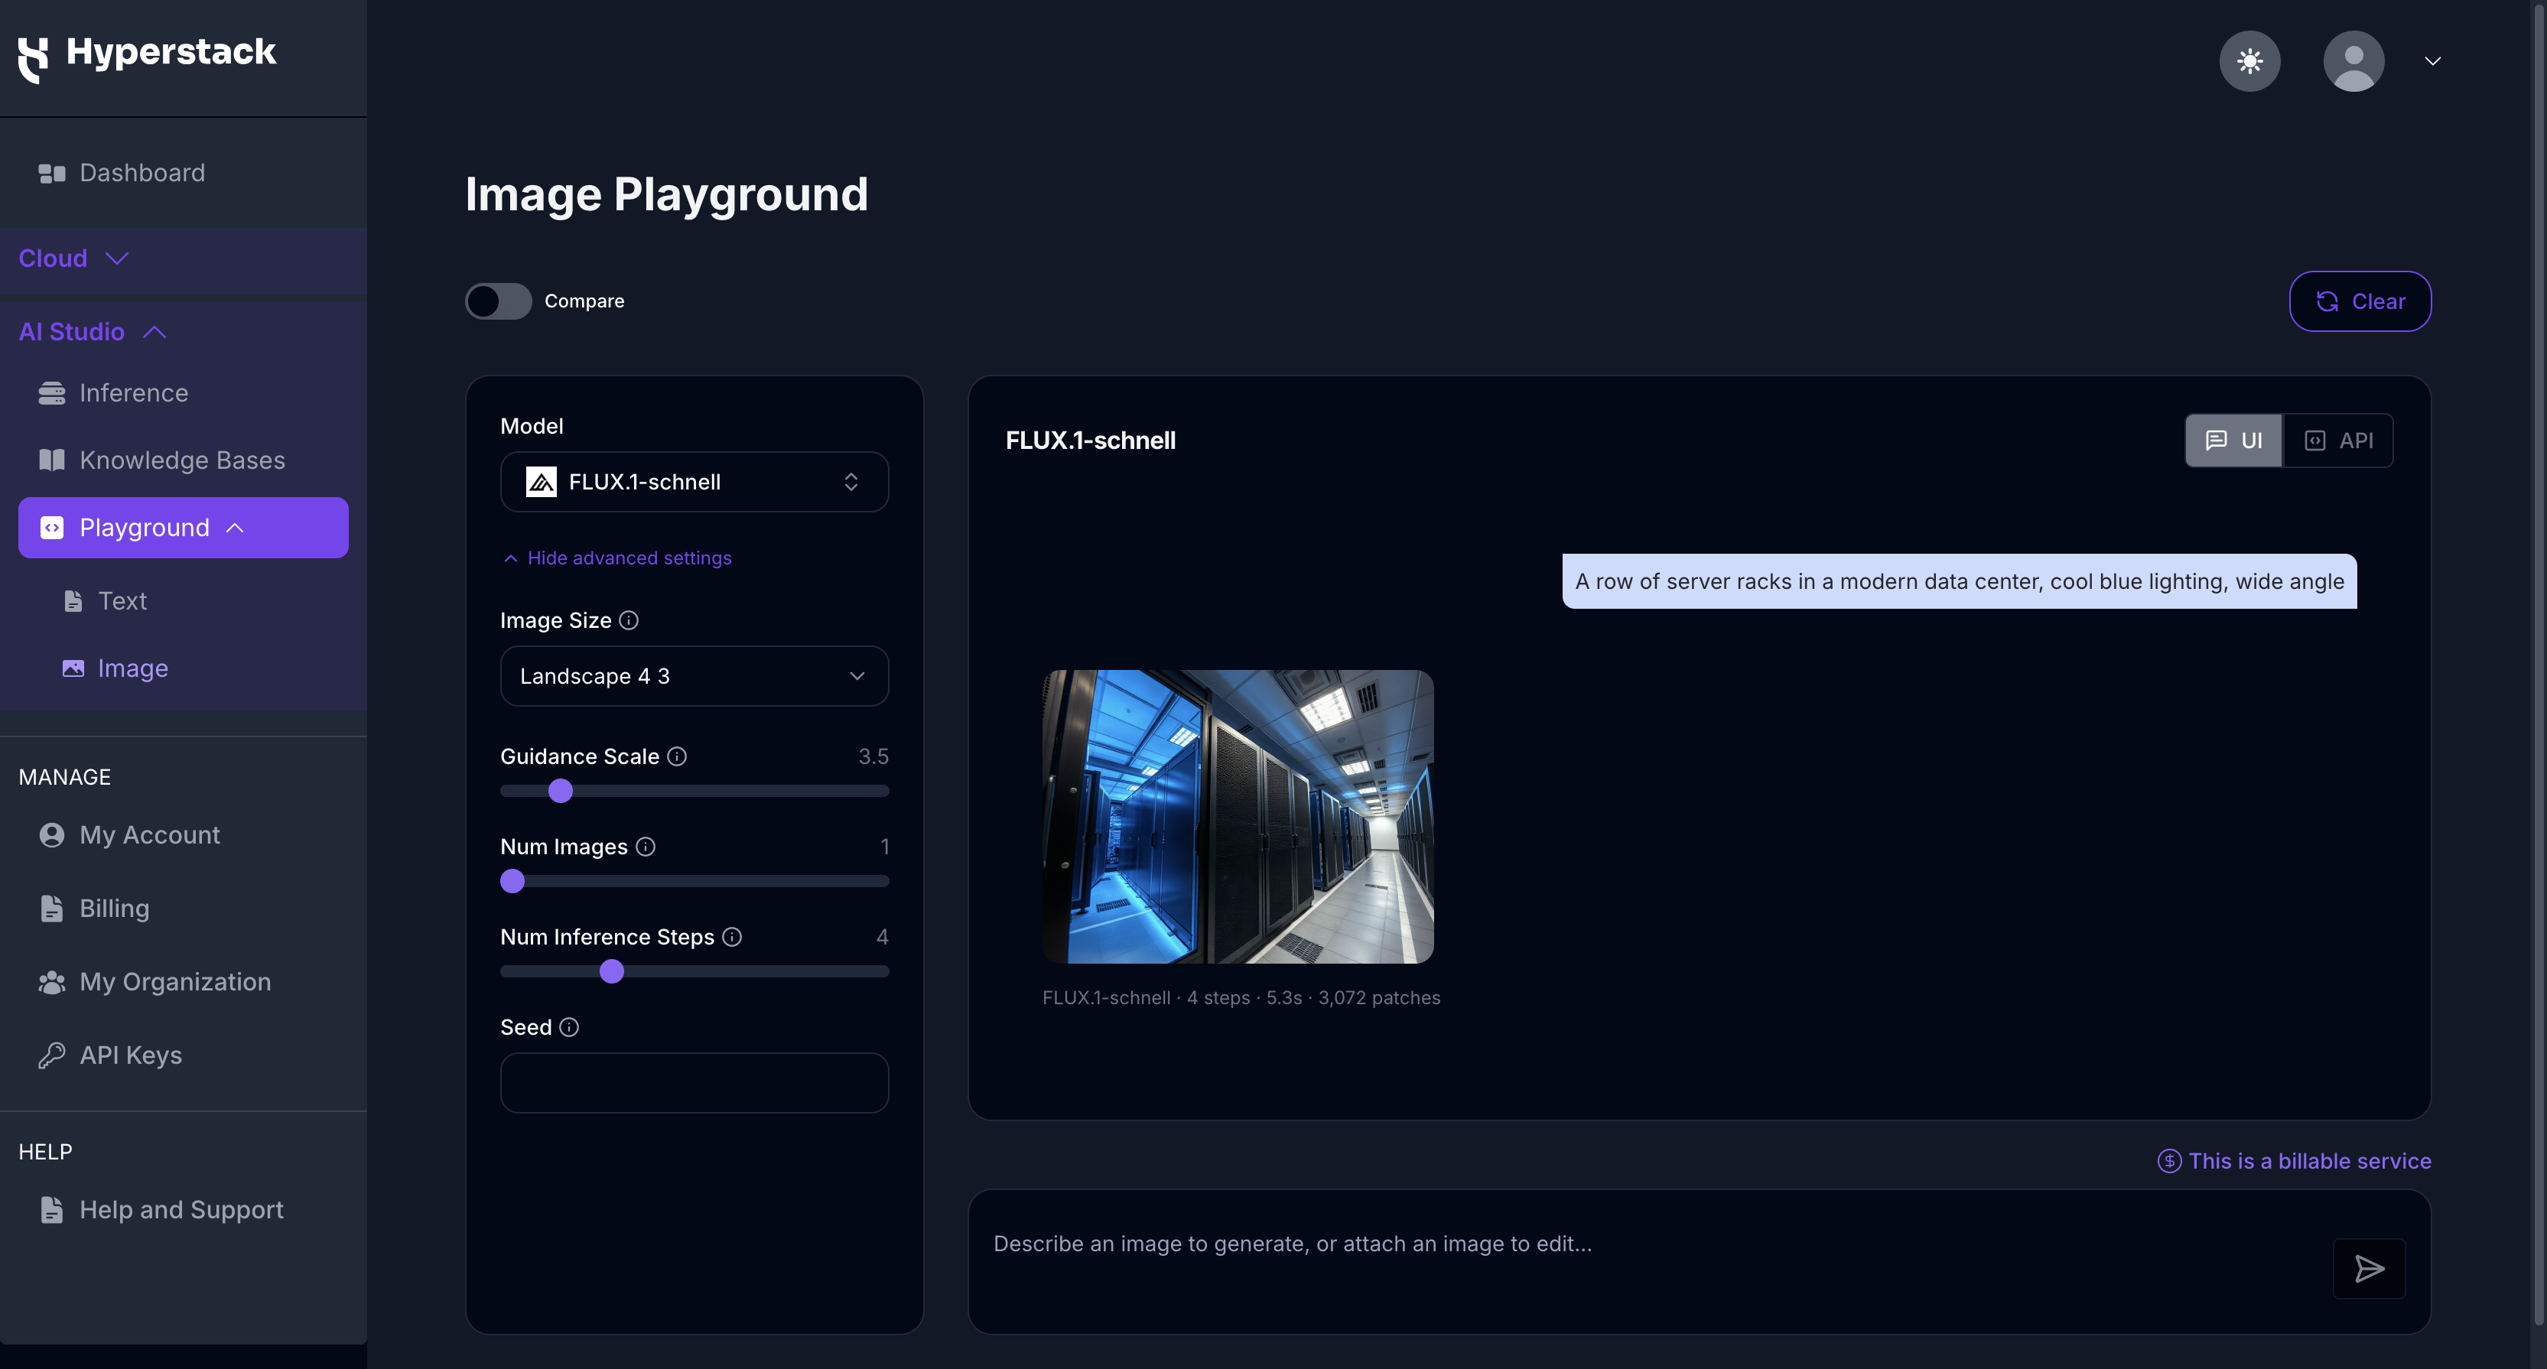Image resolution: width=2547 pixels, height=1369 pixels.
Task: Click the My Organization people icon
Action: 51,981
